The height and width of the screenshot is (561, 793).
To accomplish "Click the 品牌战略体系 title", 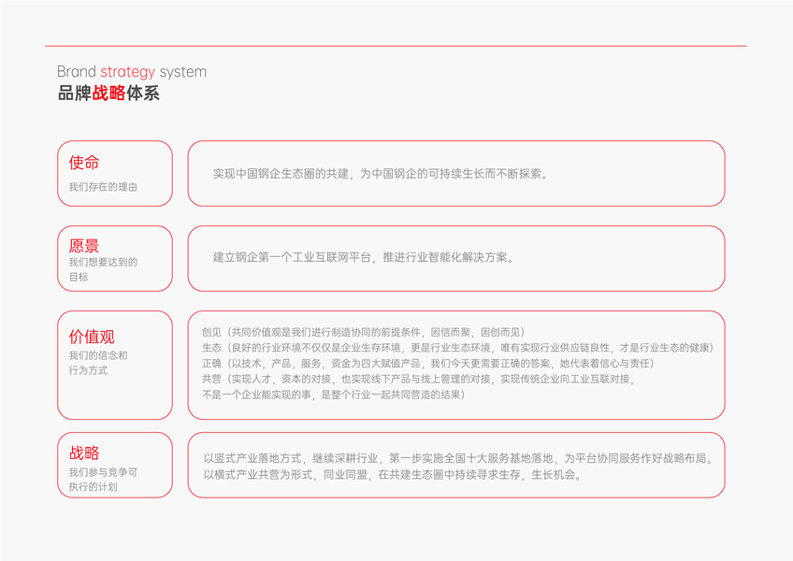I will point(108,93).
